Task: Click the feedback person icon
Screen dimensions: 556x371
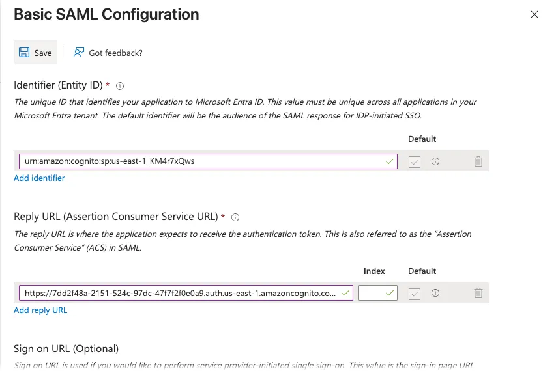Action: (x=79, y=52)
